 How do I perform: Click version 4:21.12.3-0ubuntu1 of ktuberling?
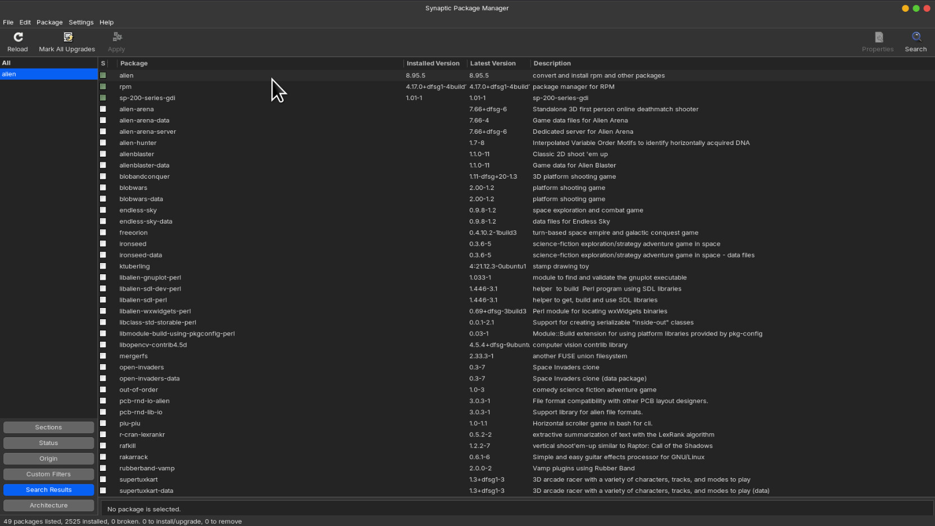(x=497, y=266)
